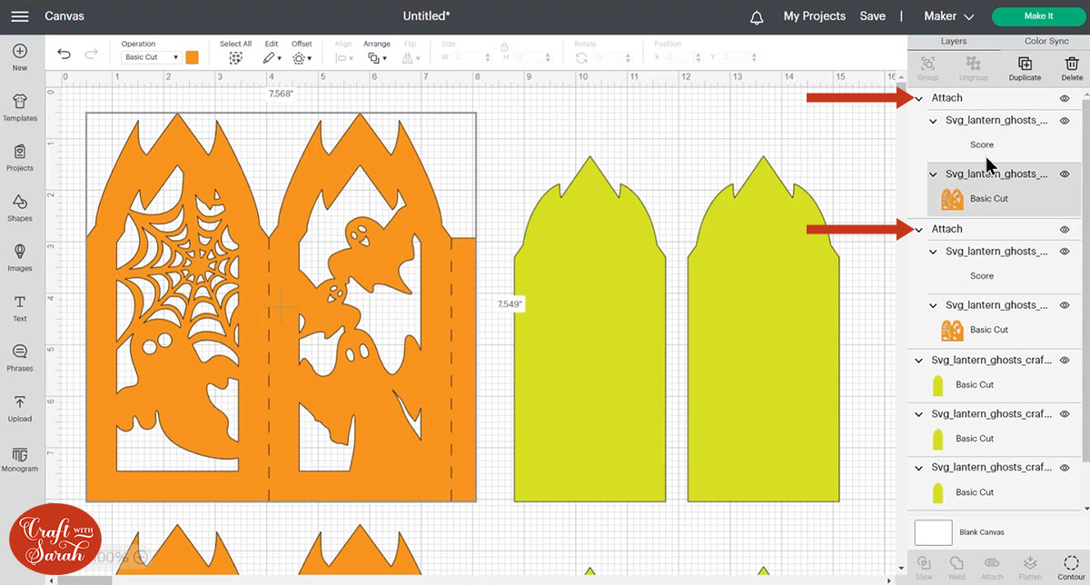Viewport: 1090px width, 585px height.
Task: Open My Projects from the top bar
Action: tap(814, 16)
